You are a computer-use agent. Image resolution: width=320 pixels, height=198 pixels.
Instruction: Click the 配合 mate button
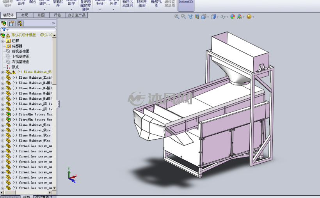(x=33, y=2)
